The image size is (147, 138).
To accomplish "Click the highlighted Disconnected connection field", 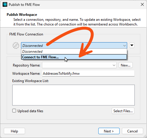I will coord(74,45).
